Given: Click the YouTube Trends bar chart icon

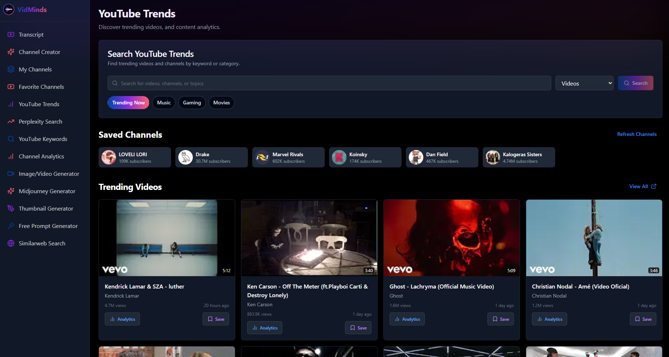Looking at the screenshot, I should (x=11, y=104).
